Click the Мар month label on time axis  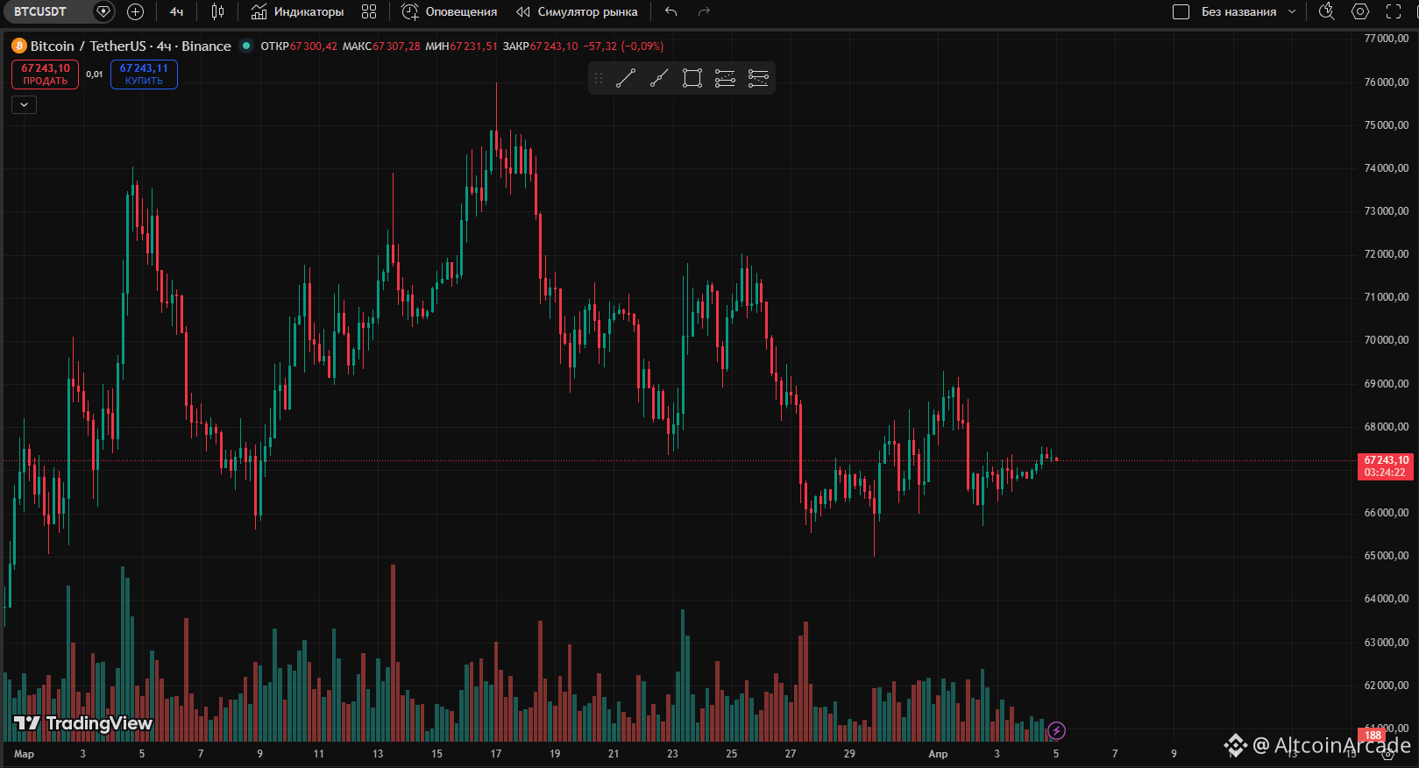(x=24, y=754)
